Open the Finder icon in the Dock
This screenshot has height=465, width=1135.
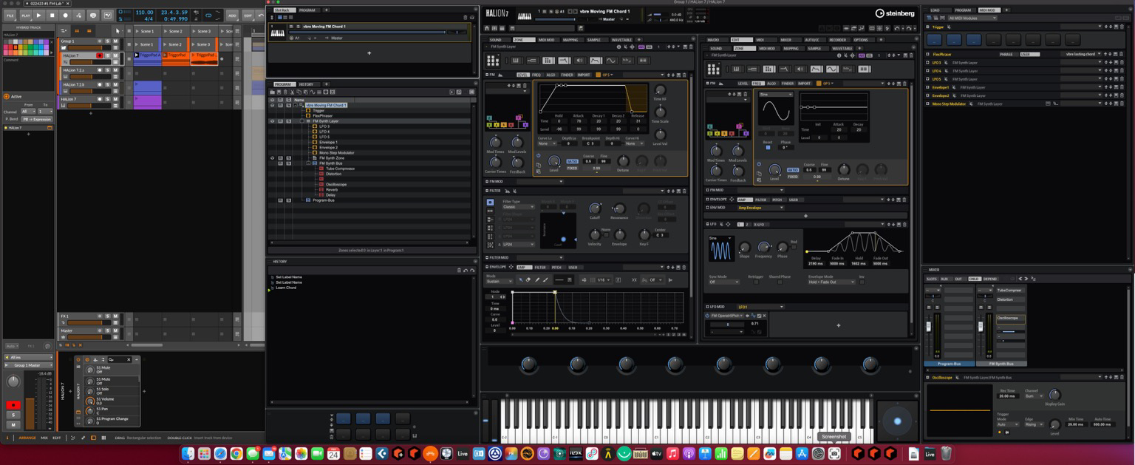(188, 454)
